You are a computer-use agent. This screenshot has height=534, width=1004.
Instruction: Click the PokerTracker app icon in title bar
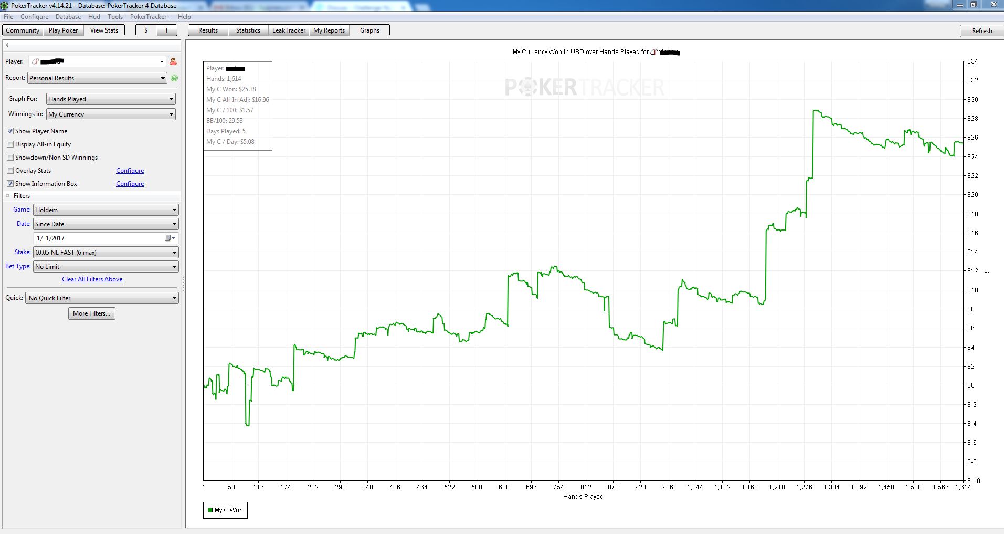point(5,5)
